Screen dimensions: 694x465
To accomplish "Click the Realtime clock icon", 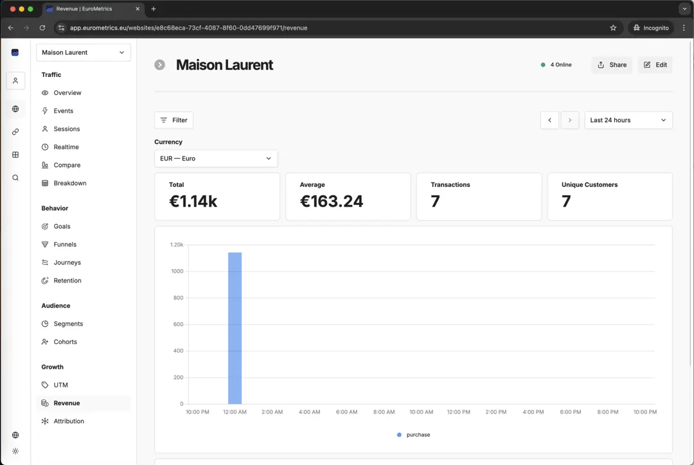I will click(x=45, y=147).
